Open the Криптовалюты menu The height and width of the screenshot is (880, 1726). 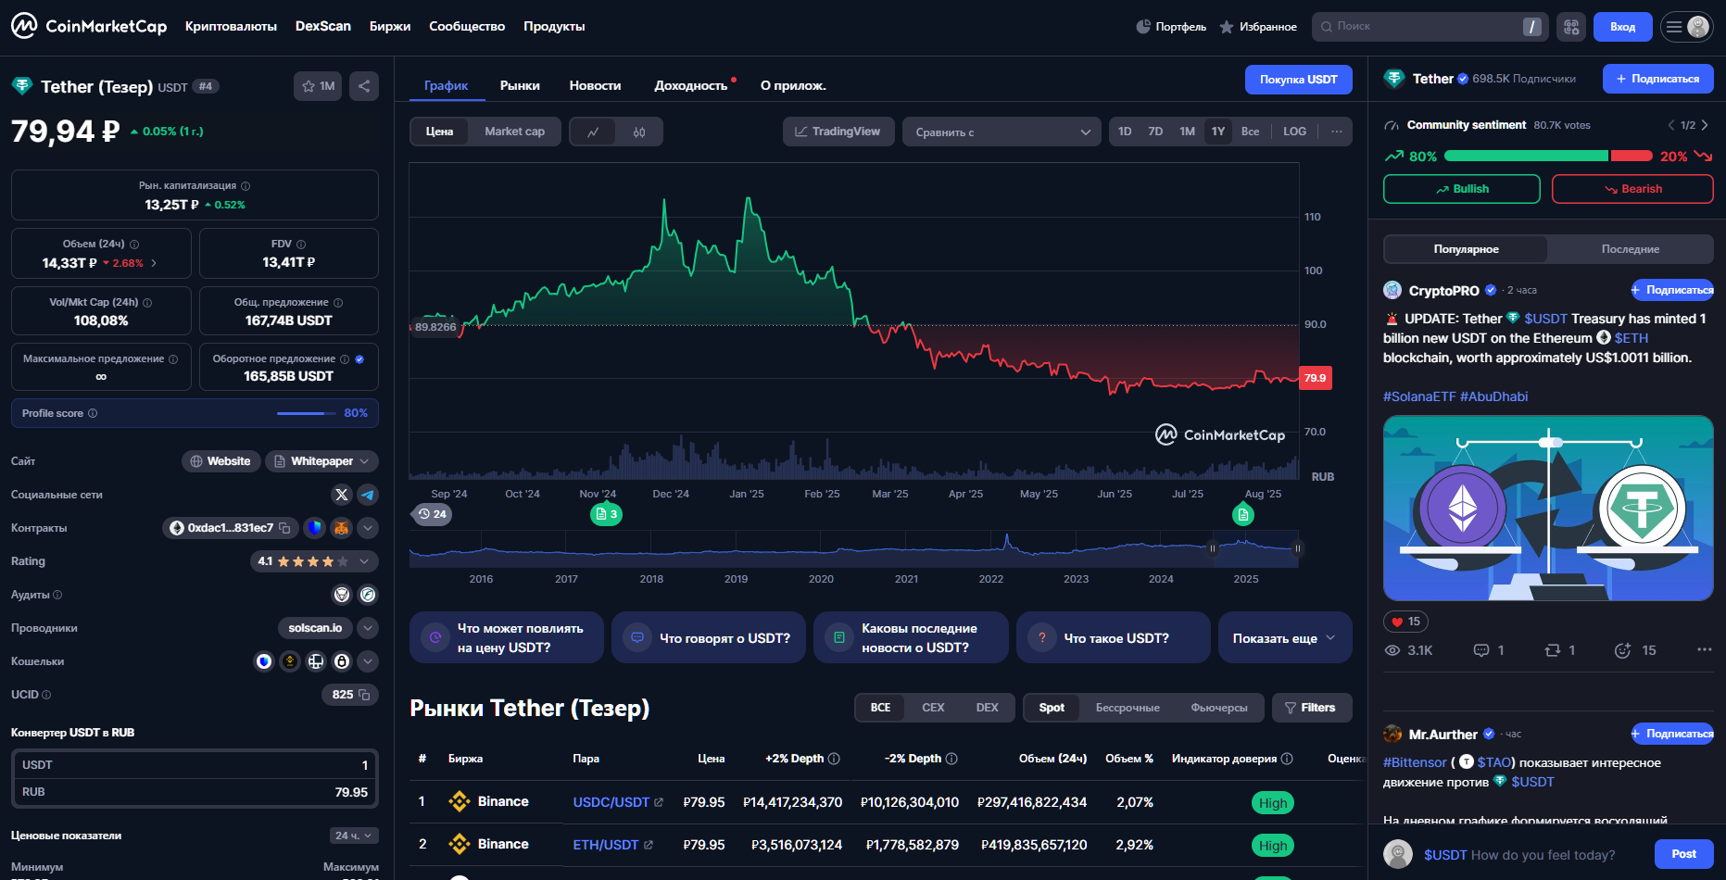coord(231,26)
